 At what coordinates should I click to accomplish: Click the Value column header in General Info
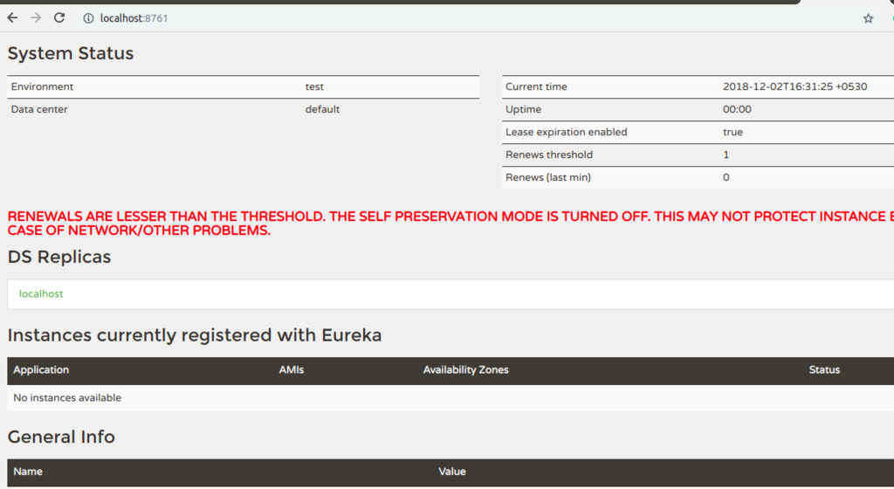451,472
